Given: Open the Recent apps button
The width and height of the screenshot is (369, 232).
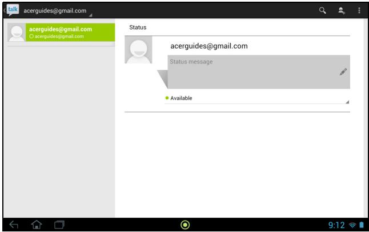Looking at the screenshot, I should coord(59,225).
